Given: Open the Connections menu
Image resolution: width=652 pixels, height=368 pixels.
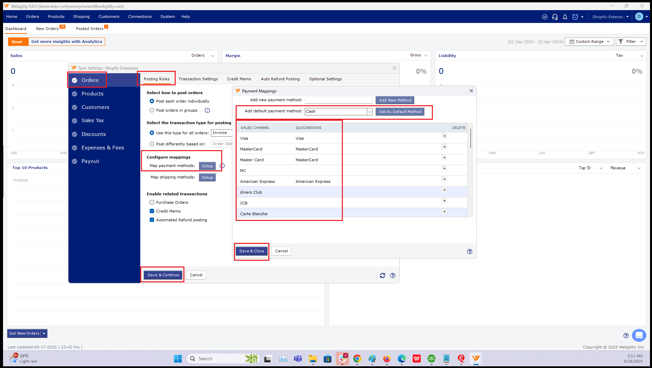Looking at the screenshot, I should [140, 17].
